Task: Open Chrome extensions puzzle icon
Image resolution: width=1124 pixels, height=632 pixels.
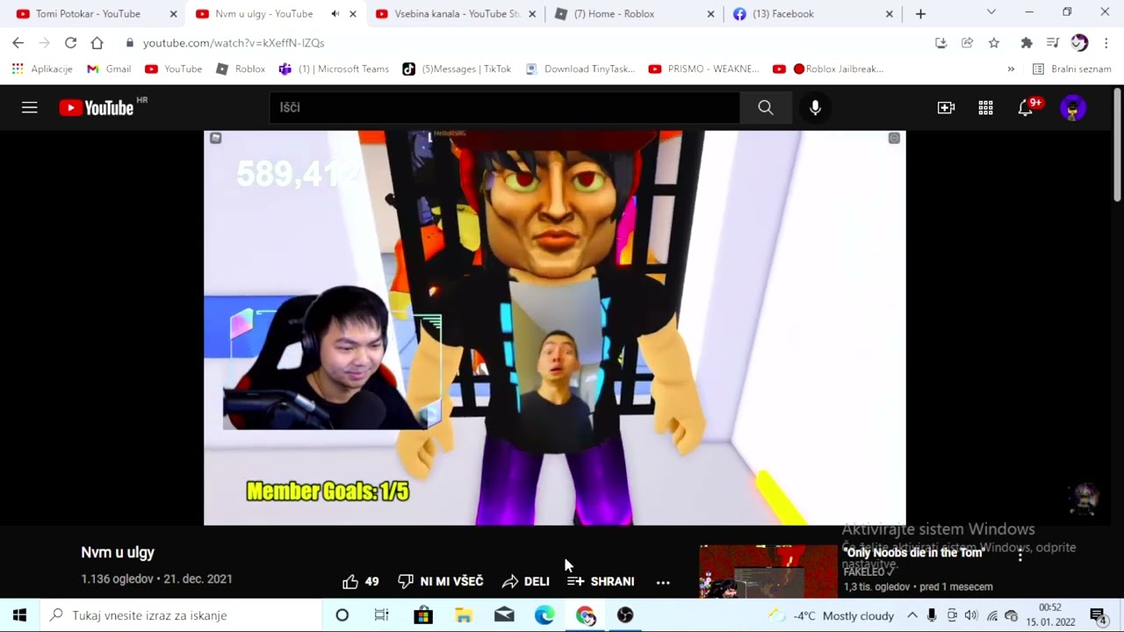Action: point(1026,42)
